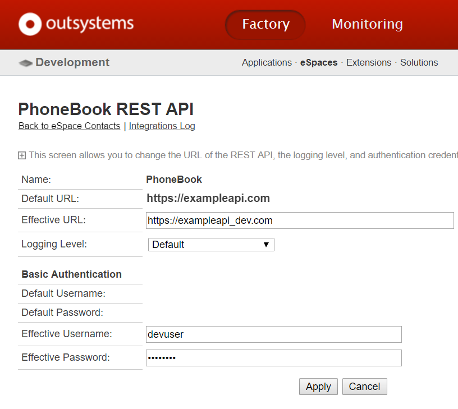Click Back to eSpace Contacts link
The image size is (458, 409).
tap(69, 126)
